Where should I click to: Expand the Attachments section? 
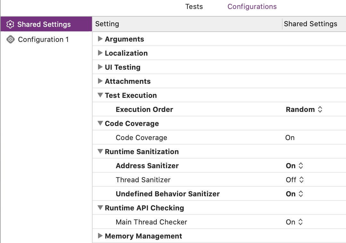point(100,81)
